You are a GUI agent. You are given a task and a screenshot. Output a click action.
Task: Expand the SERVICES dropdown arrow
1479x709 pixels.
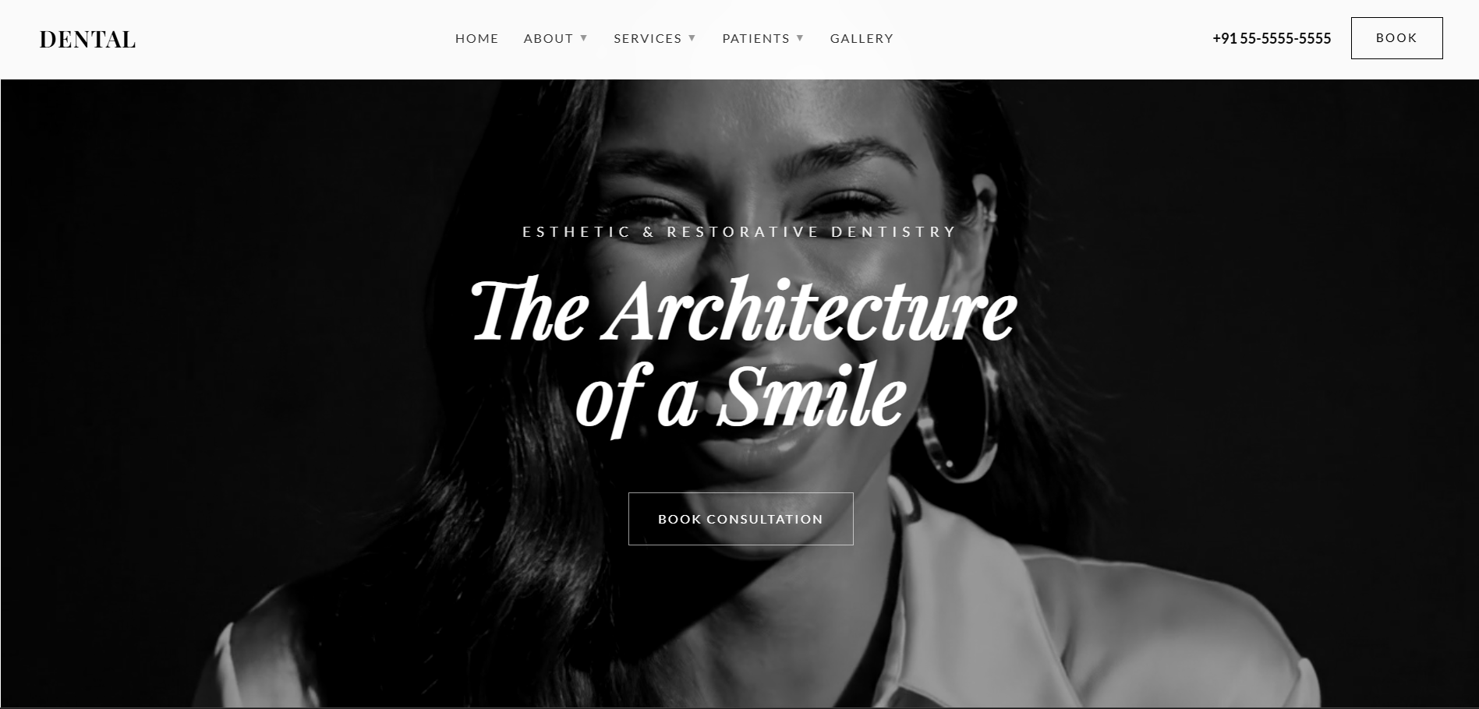[x=692, y=38]
